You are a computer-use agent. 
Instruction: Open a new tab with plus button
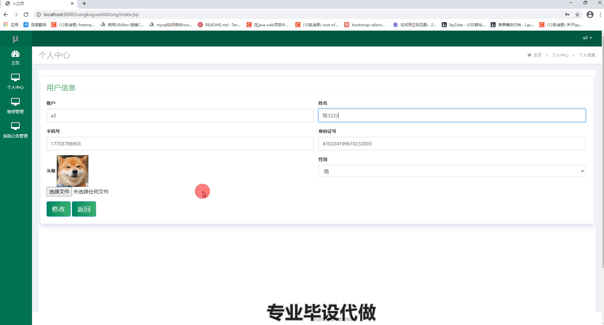[84, 3]
